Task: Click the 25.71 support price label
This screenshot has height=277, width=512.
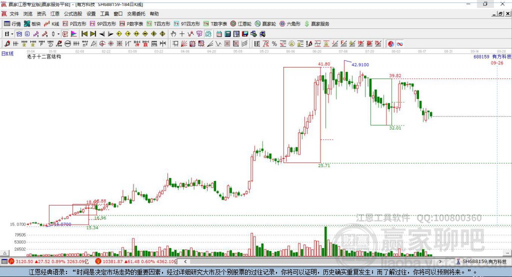Action: tap(324, 165)
